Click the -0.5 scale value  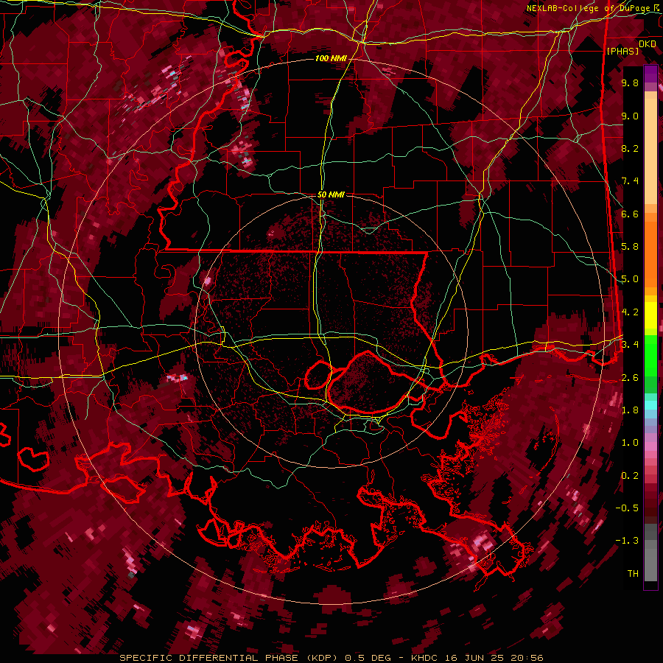(627, 508)
